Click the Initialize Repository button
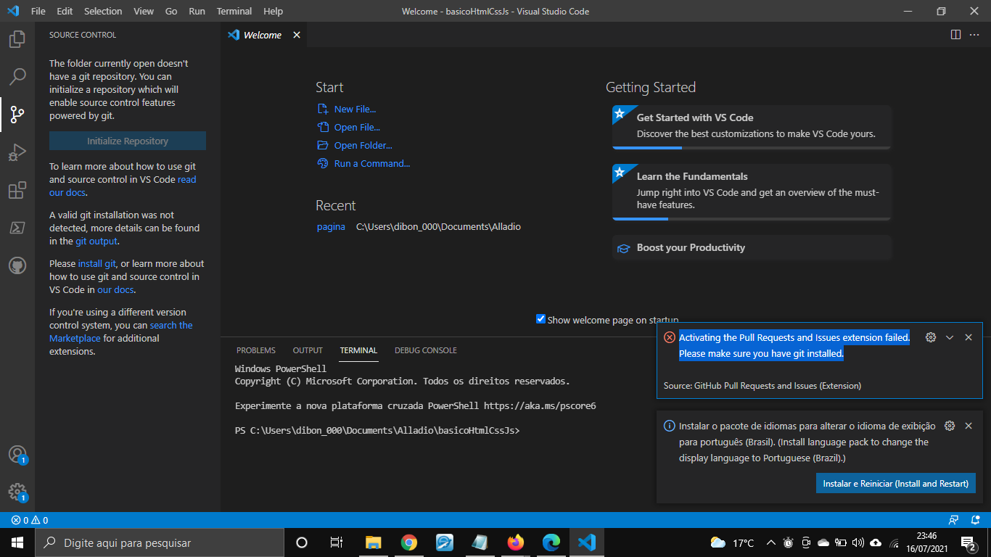 click(127, 140)
